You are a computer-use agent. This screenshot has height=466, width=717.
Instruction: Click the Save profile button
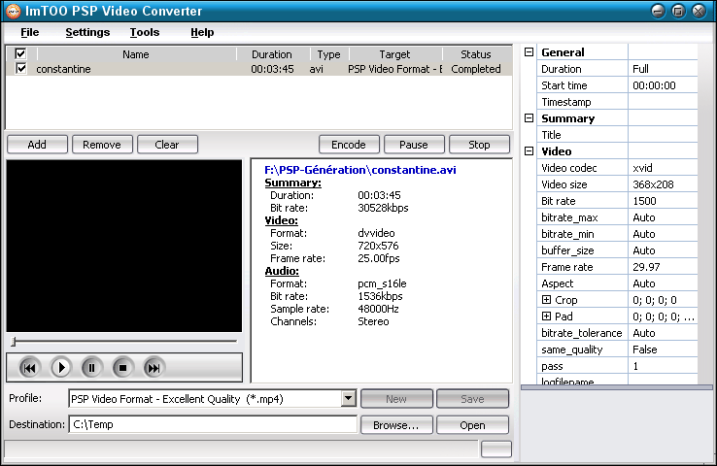(472, 399)
